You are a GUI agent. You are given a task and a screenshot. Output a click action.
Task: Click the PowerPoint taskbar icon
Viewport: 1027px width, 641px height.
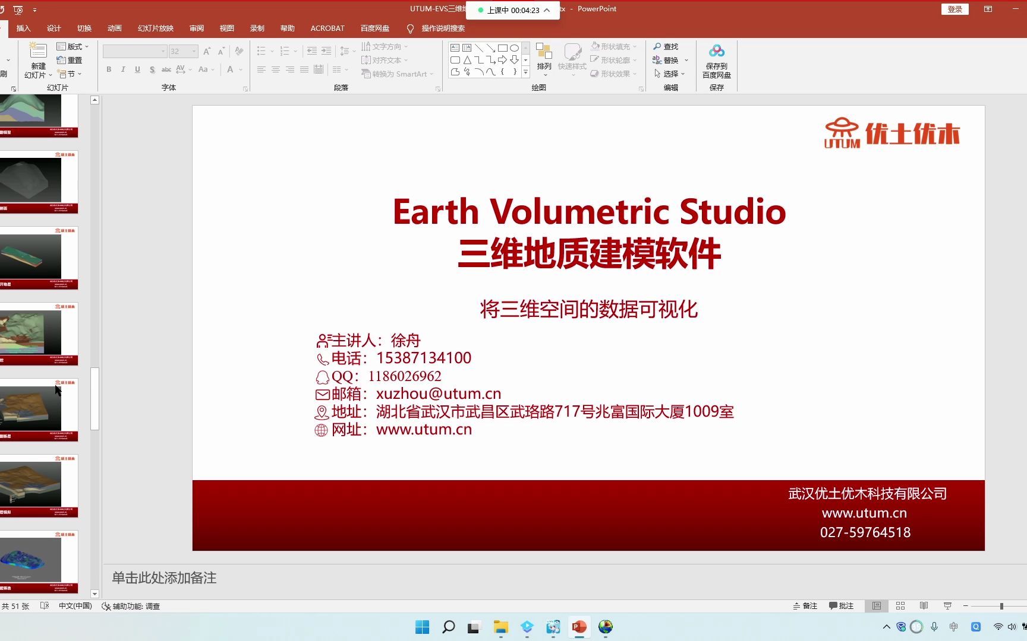point(579,627)
